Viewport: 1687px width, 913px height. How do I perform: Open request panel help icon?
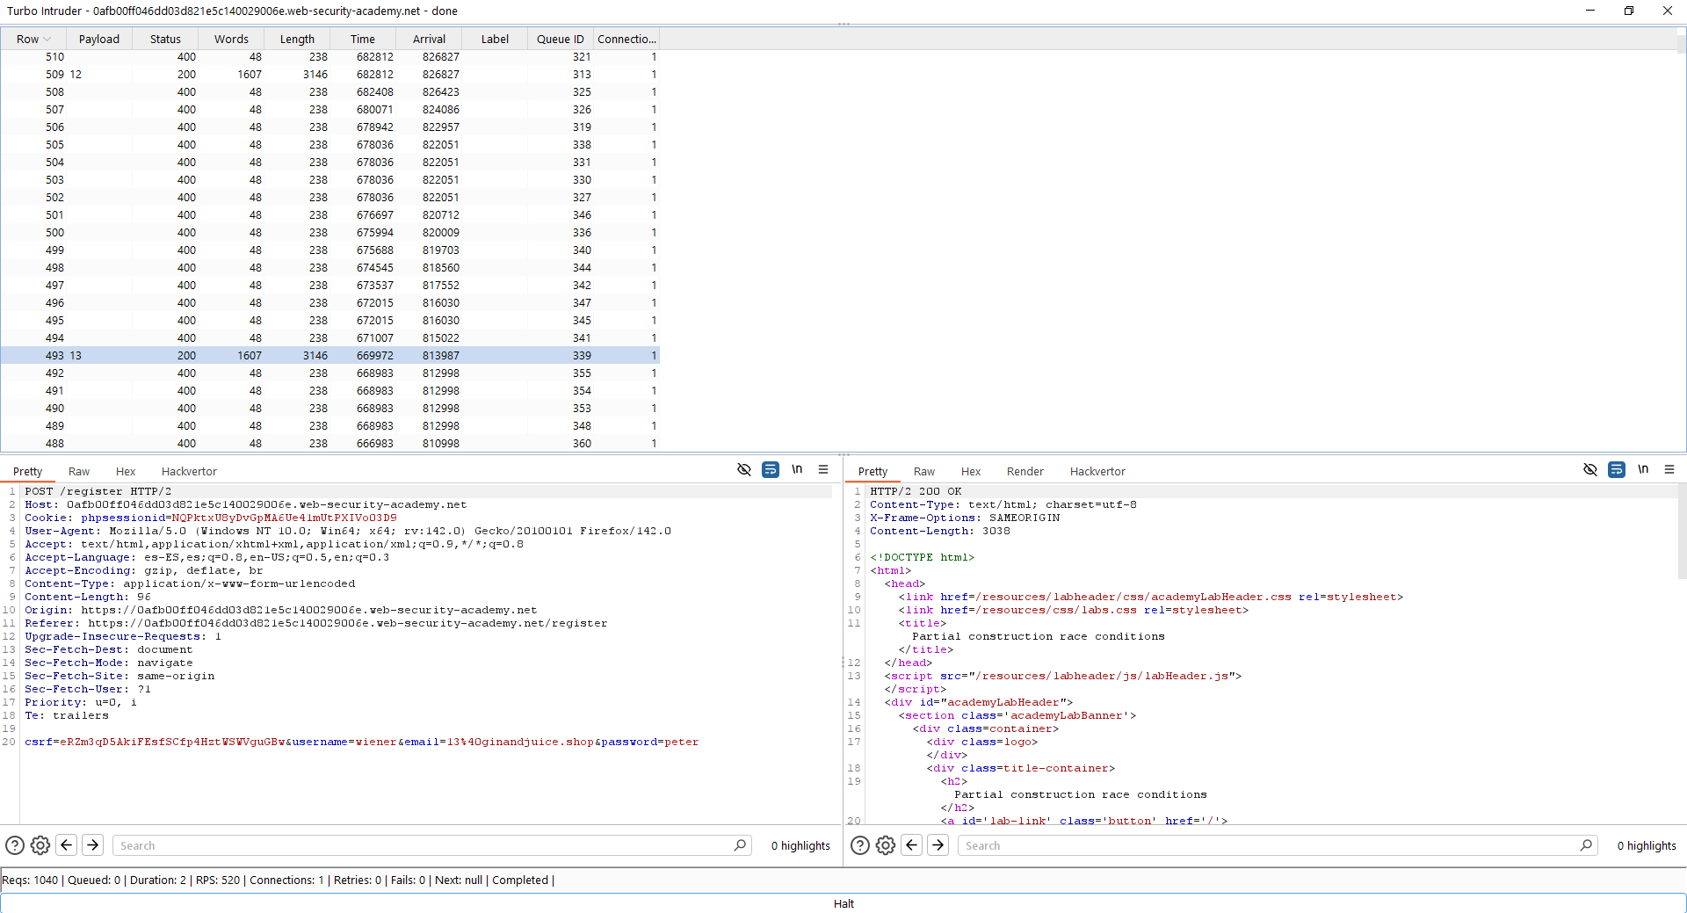click(15, 845)
